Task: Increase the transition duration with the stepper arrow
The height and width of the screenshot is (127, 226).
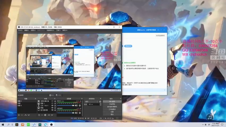Action: click(x=101, y=104)
